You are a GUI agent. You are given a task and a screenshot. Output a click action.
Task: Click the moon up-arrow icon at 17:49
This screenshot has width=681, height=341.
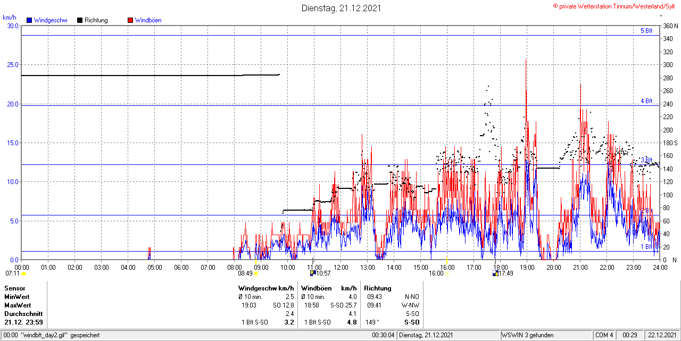[x=496, y=273]
